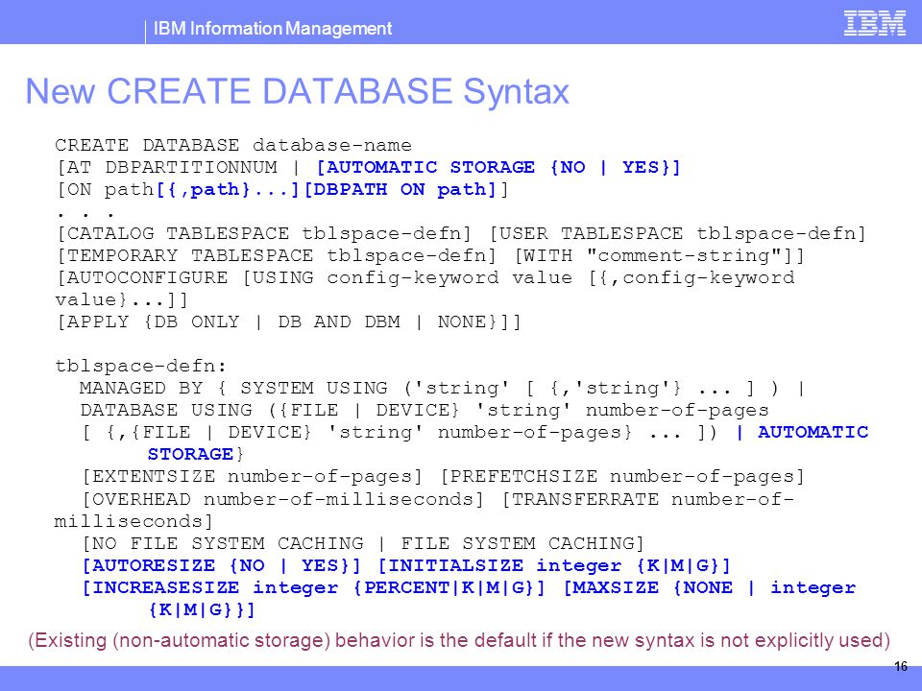Click the '[CATALOG TABLESPACE tblspace-defn]' text
922x691 pixels.
click(264, 234)
